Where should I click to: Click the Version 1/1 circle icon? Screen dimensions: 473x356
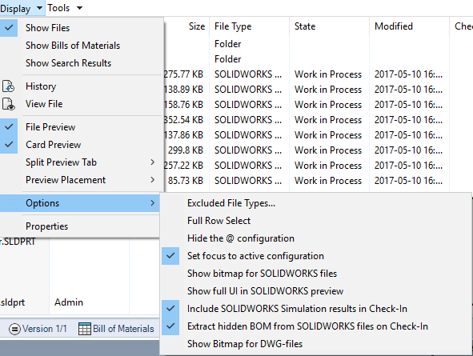pyautogui.click(x=14, y=329)
